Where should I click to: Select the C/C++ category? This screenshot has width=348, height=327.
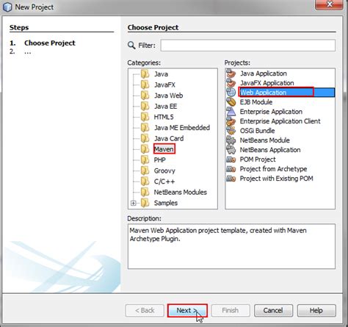click(164, 182)
